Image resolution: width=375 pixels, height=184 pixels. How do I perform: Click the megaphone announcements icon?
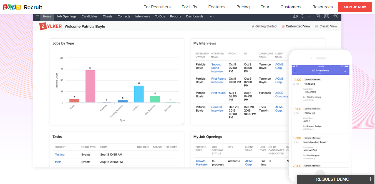295,16
